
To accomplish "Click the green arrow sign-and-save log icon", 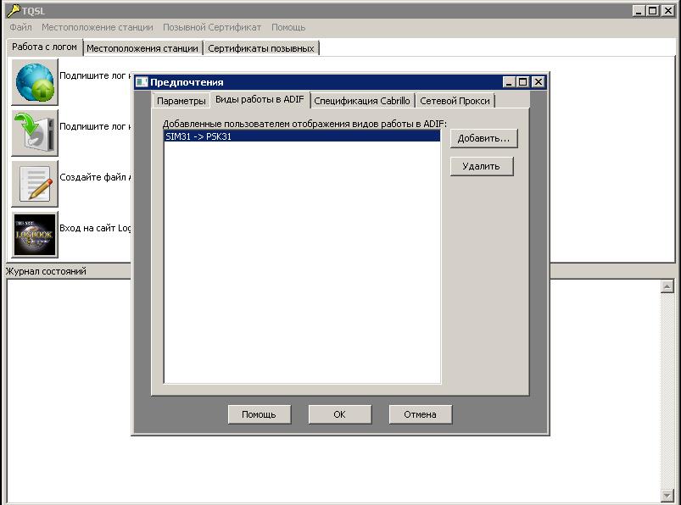I will (35, 133).
